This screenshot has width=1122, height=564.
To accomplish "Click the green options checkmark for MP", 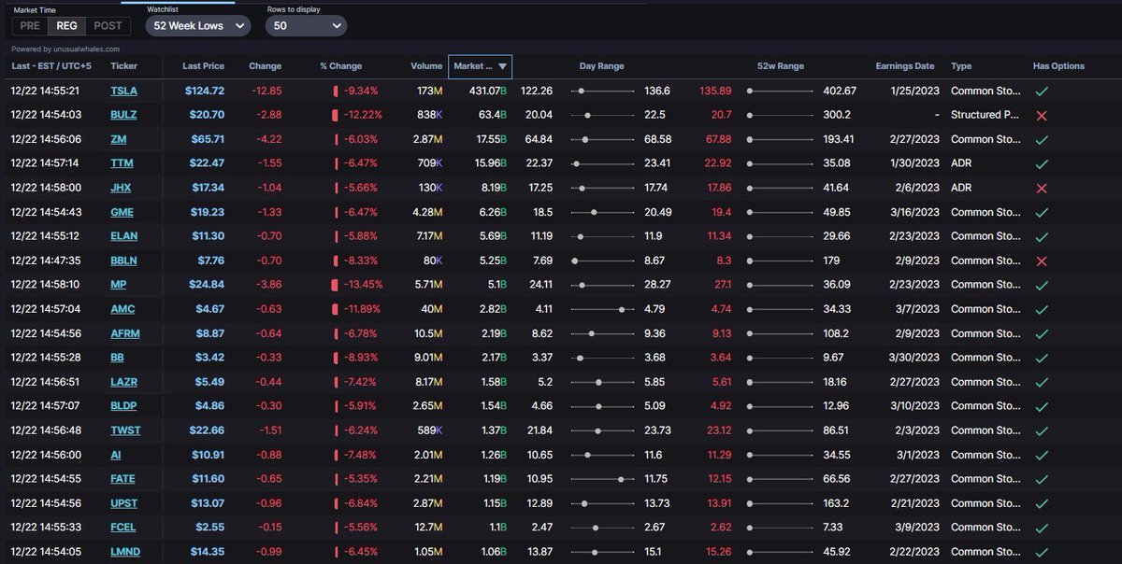I will click(x=1042, y=284).
